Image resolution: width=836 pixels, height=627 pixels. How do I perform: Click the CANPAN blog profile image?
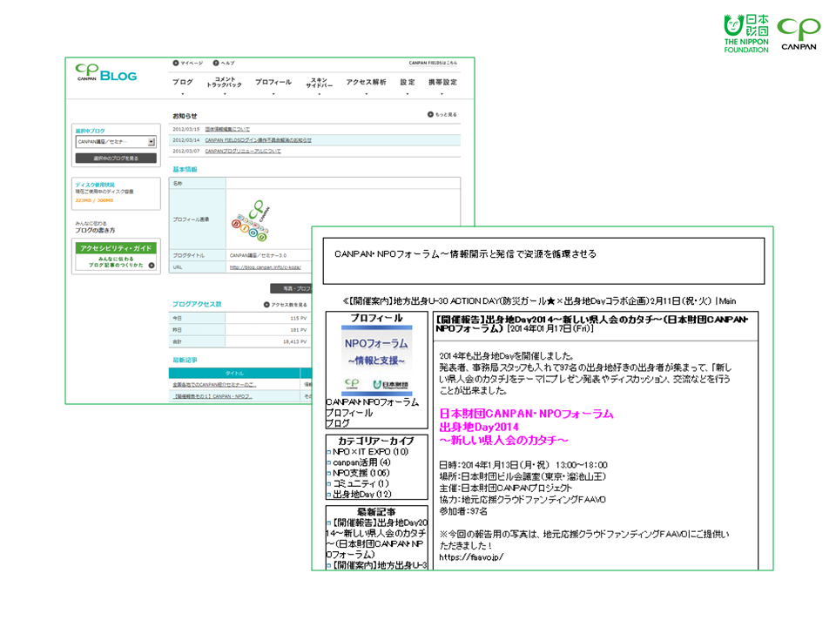point(251,220)
